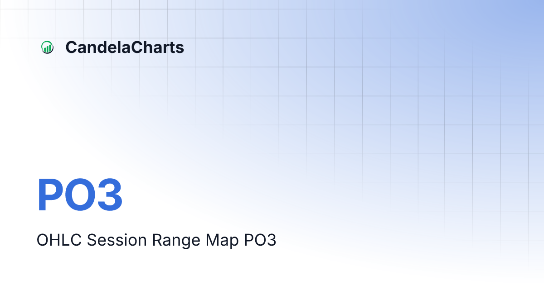Click the large blue PO3 heading

click(x=80, y=195)
